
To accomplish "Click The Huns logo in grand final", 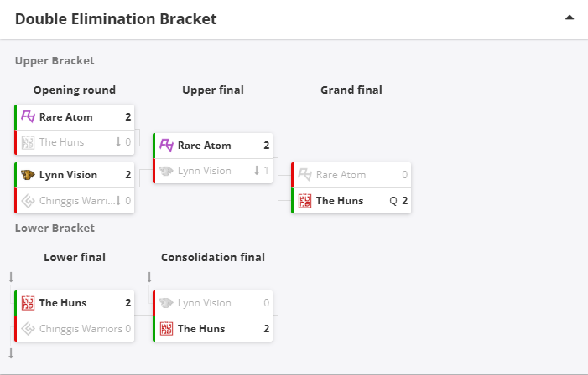I will click(305, 201).
